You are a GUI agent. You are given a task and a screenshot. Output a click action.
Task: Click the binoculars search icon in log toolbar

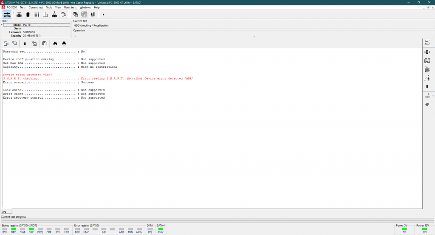click(x=55, y=44)
